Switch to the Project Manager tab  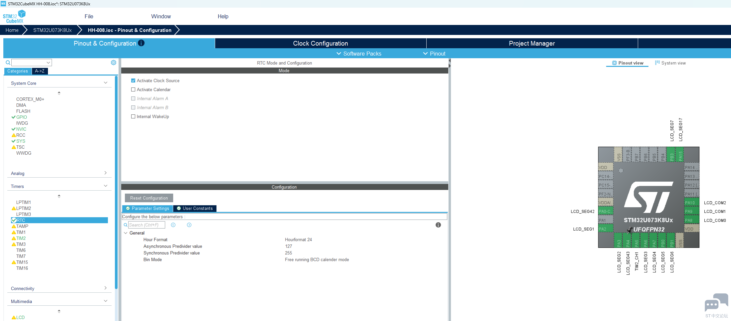click(x=532, y=43)
